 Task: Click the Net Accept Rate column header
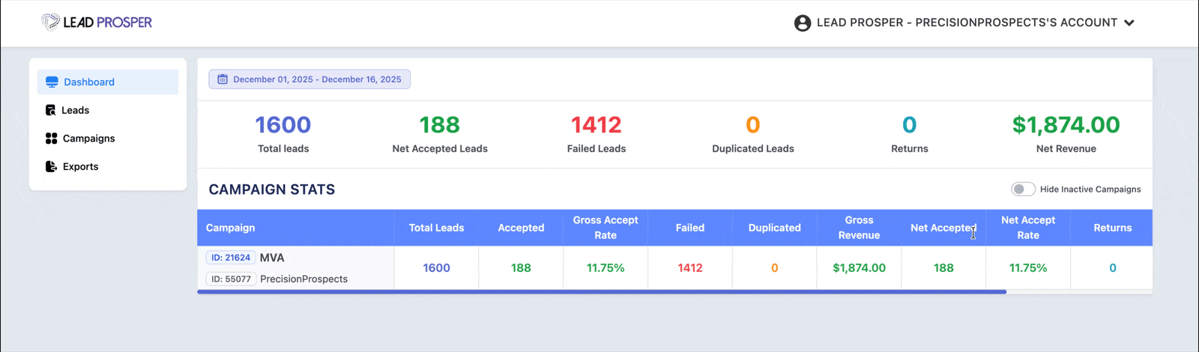(x=1028, y=228)
